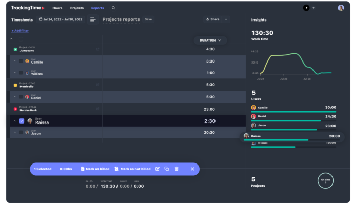The width and height of the screenshot is (352, 205).
Task: Click Daniel's avatar in the Metricsilo row
Action: (x=27, y=97)
